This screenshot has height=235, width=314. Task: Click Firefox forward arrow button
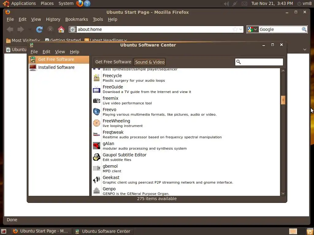21,30
